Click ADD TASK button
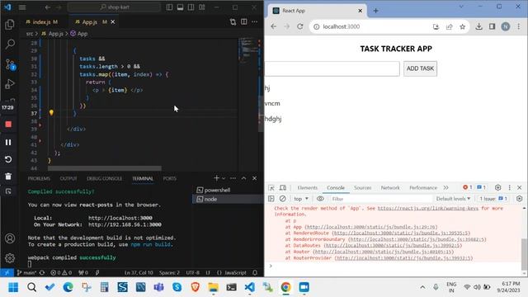This screenshot has height=297, width=528. coord(420,68)
